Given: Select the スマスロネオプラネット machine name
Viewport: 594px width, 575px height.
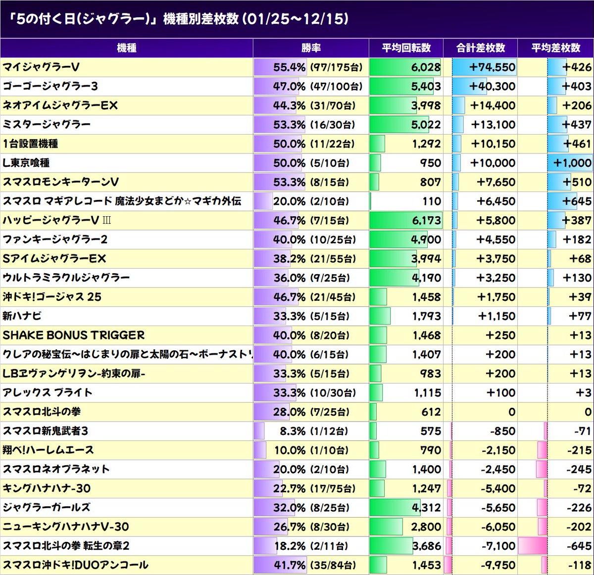Looking at the screenshot, I should (x=56, y=469).
